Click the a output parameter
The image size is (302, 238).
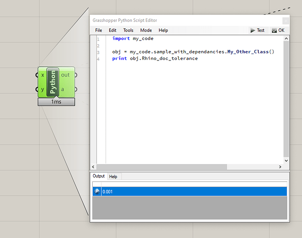(62, 89)
